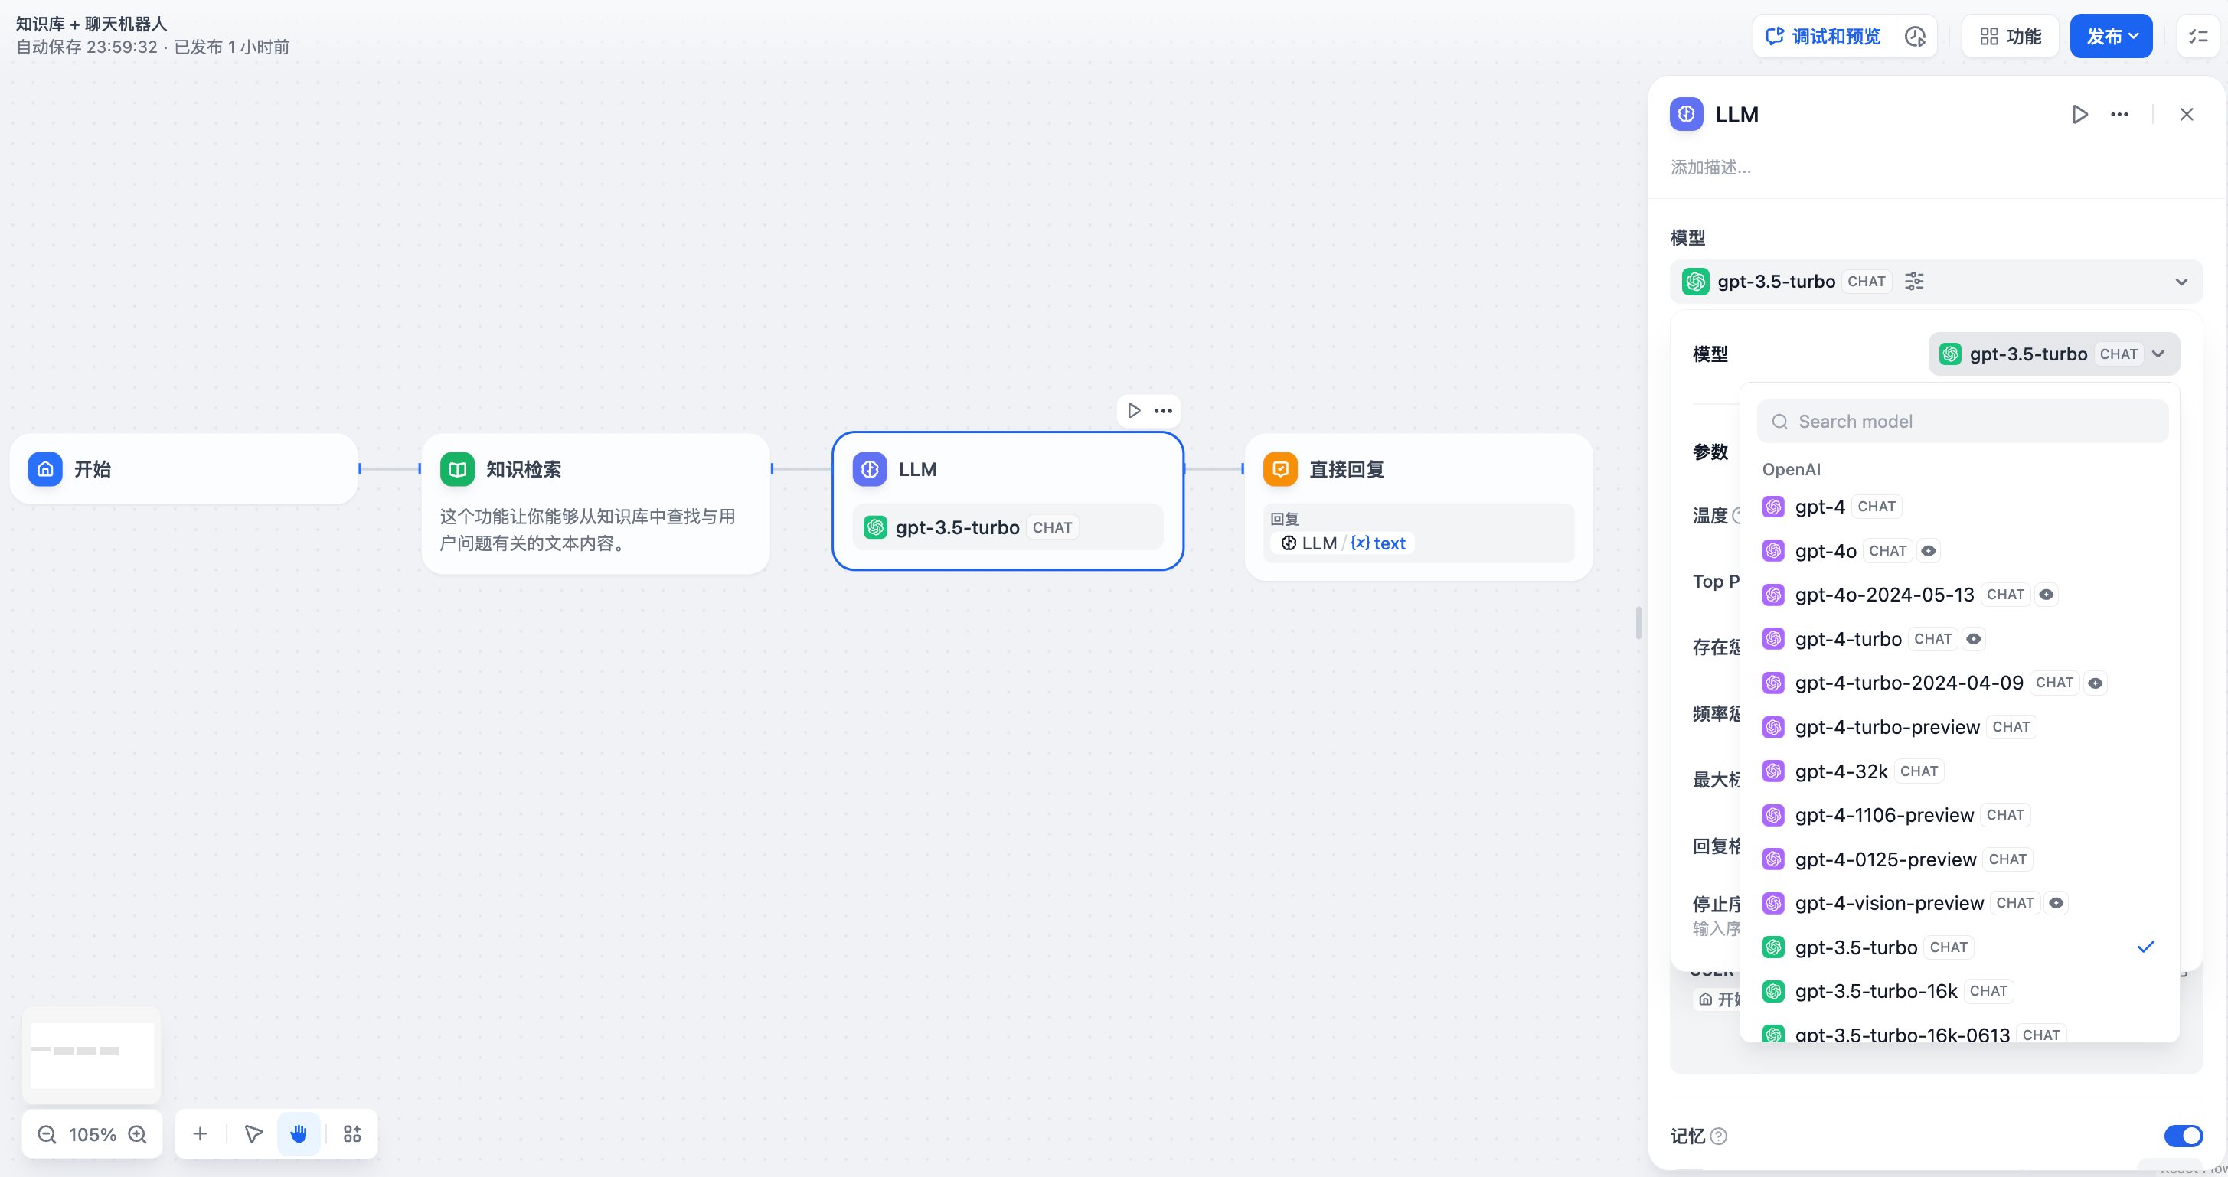2228x1177 pixels.
Task: Click the zoom in magnifier icon
Action: pyautogui.click(x=138, y=1133)
